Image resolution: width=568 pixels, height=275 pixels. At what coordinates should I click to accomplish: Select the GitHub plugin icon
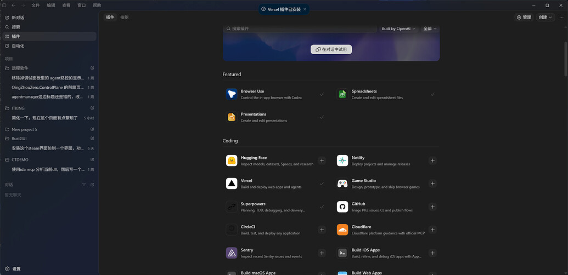pos(342,207)
